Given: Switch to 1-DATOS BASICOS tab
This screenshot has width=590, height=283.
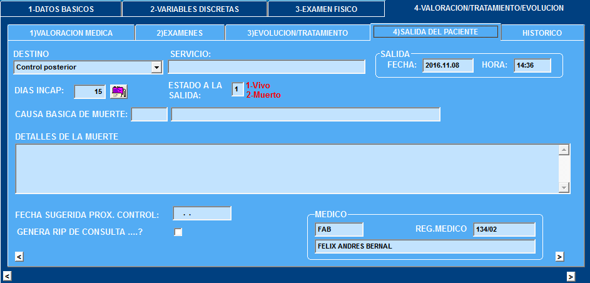Looking at the screenshot, I should pyautogui.click(x=61, y=9).
